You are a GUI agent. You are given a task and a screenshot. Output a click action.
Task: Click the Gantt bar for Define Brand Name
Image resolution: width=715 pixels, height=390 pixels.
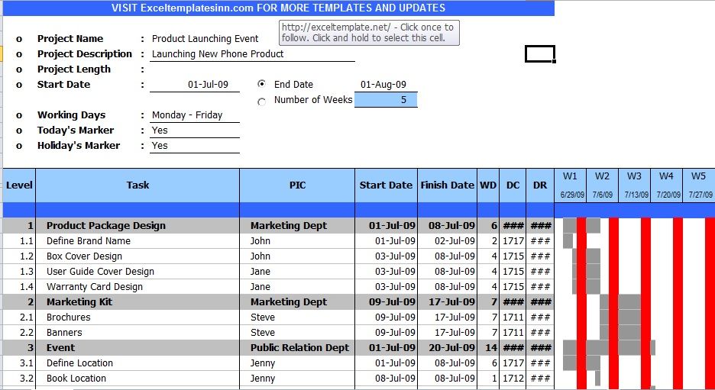click(x=568, y=241)
